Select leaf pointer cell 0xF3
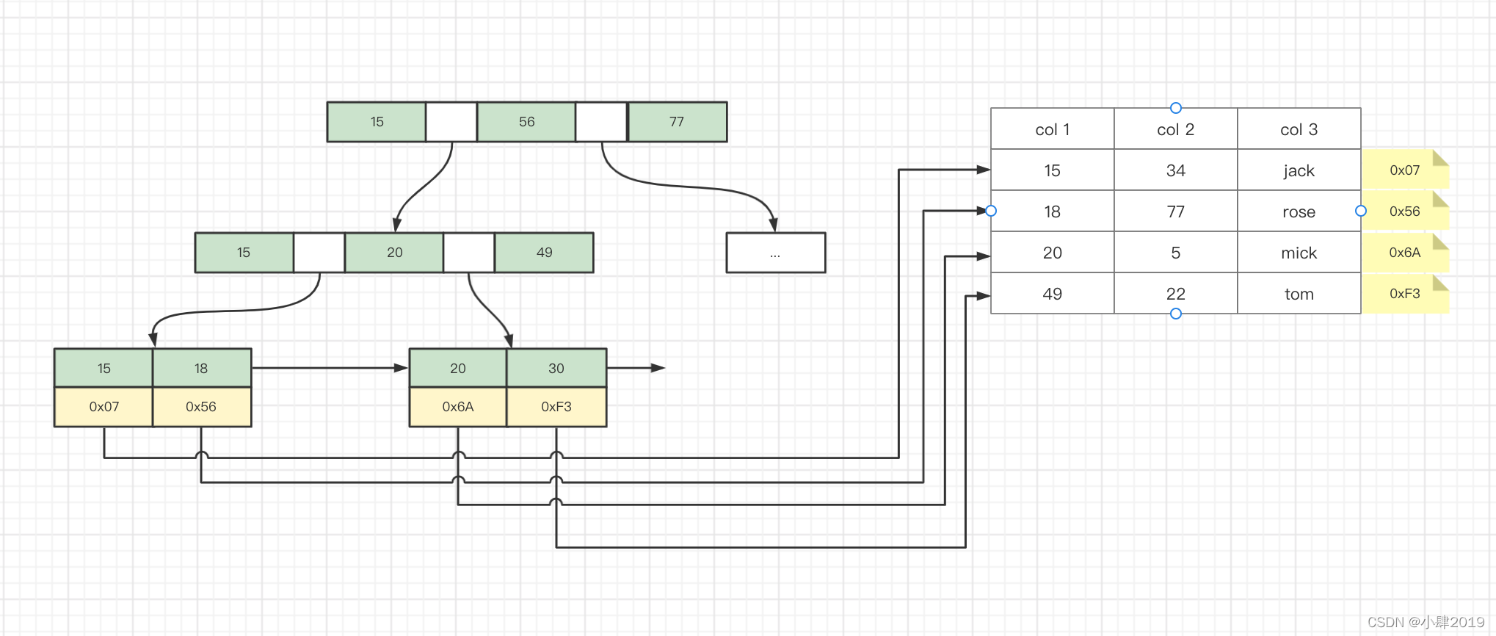 [556, 407]
